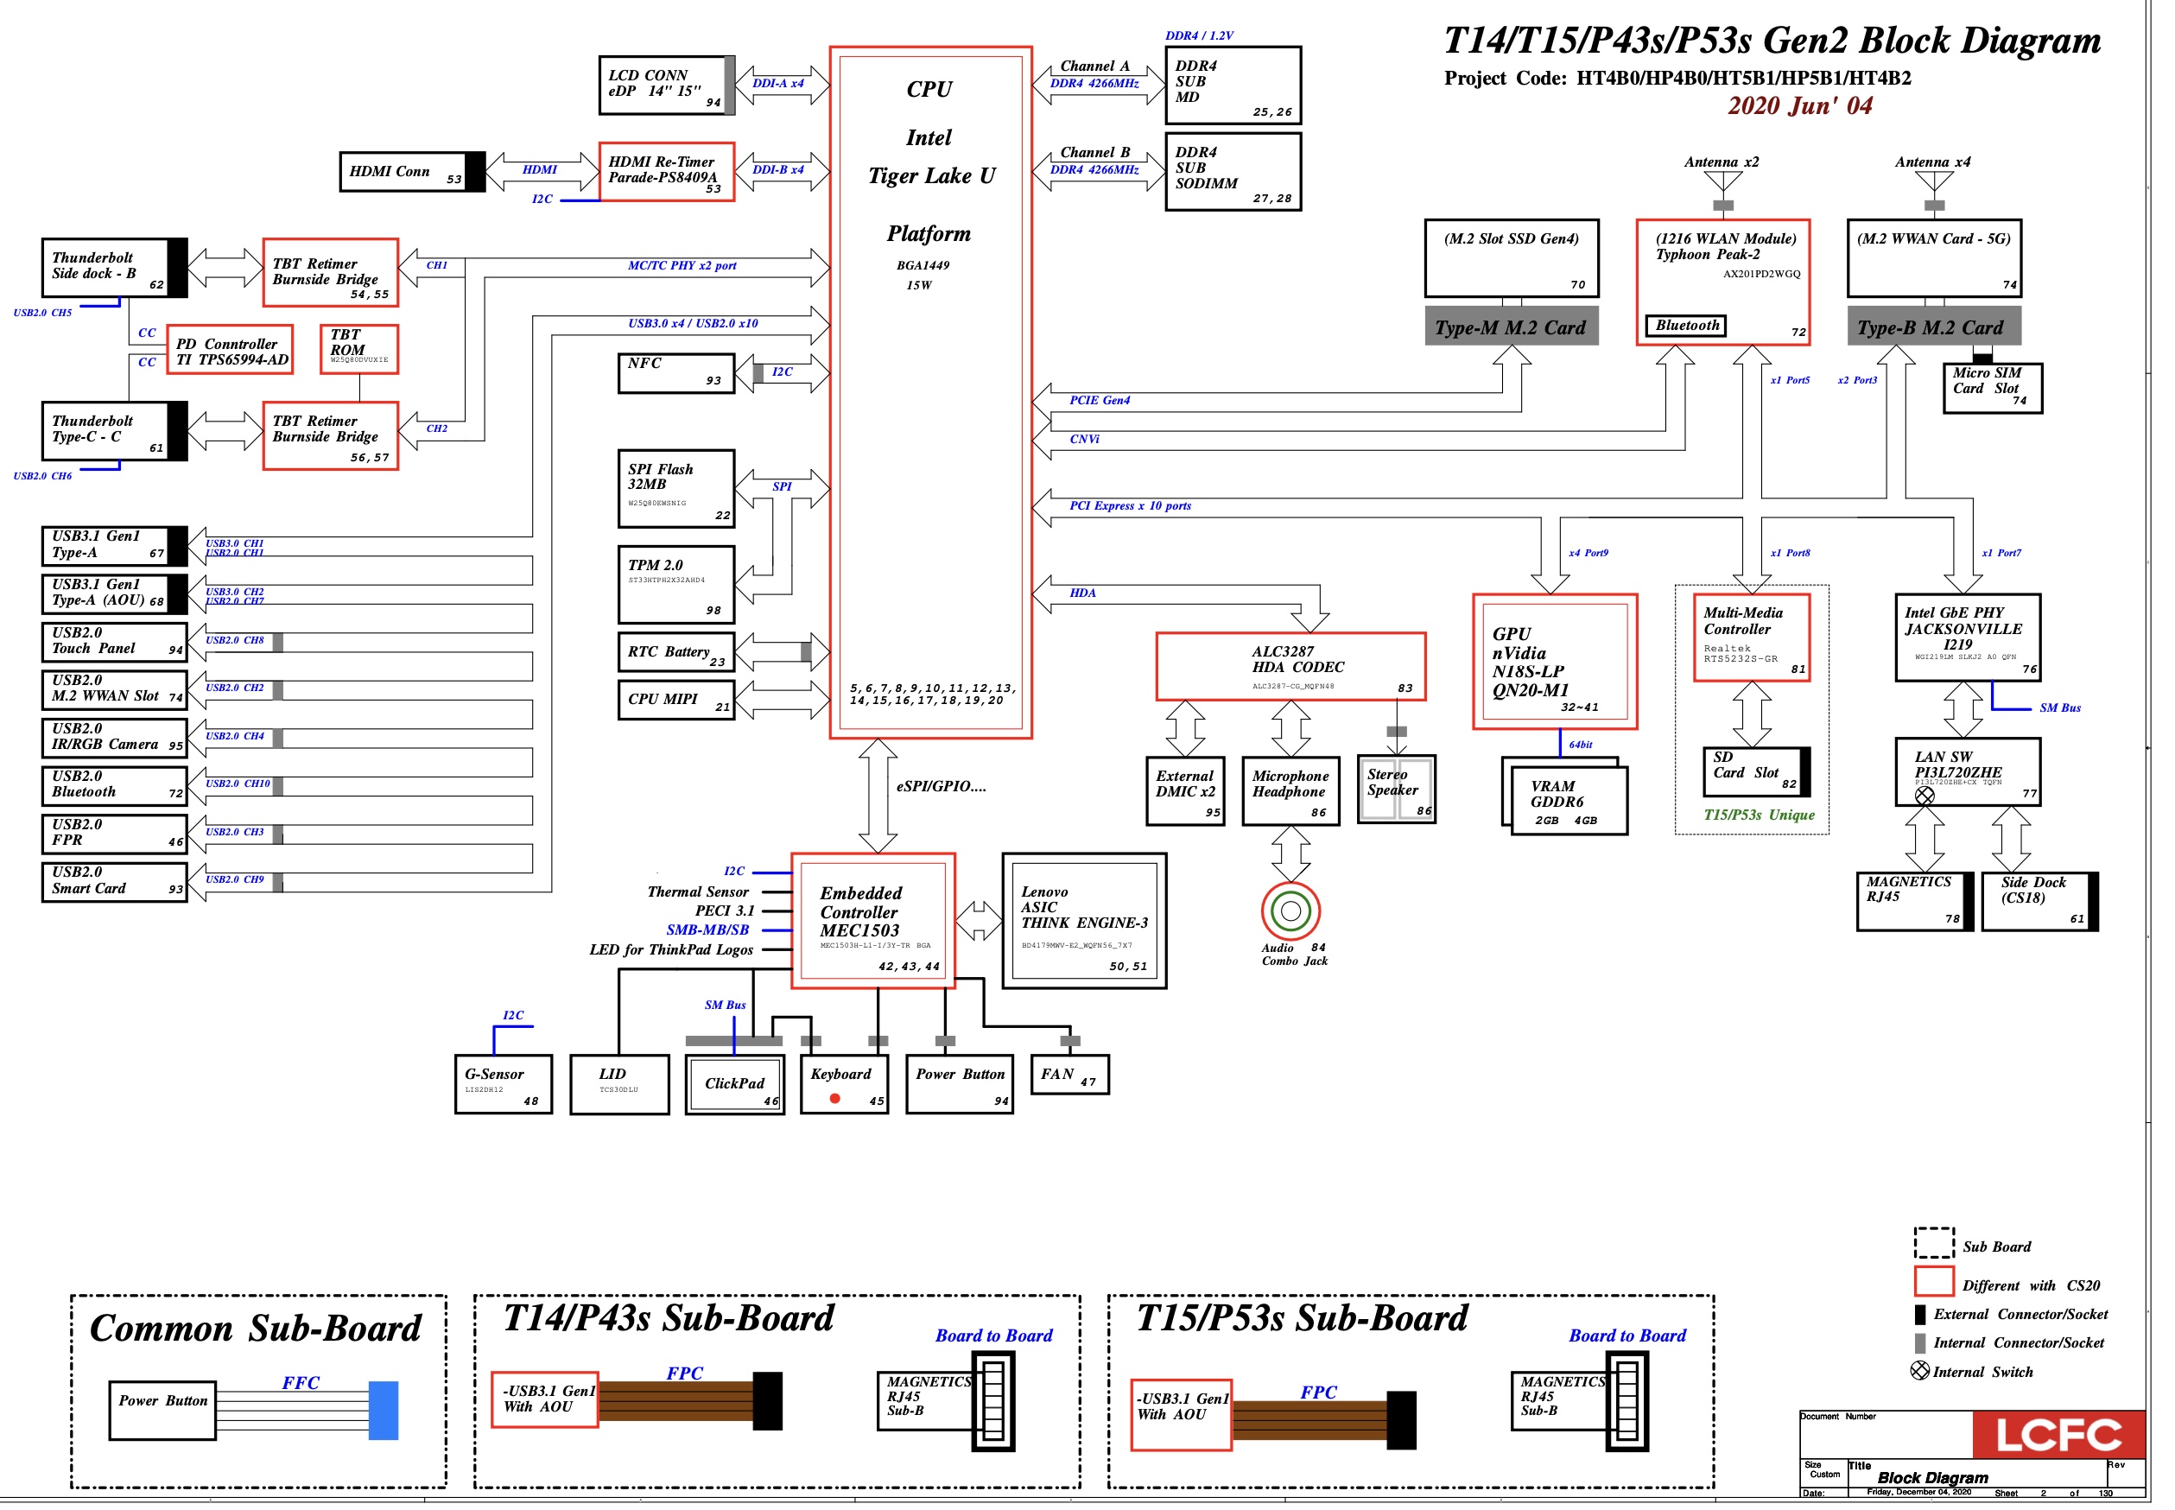
Task: Select the Micro SIM Card Slot block
Action: [1992, 388]
